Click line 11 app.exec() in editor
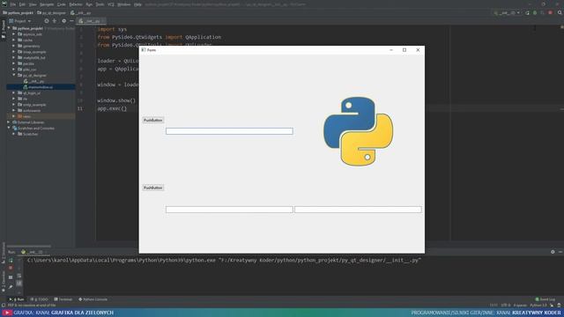Viewport: 564px width, 317px height. [x=112, y=108]
